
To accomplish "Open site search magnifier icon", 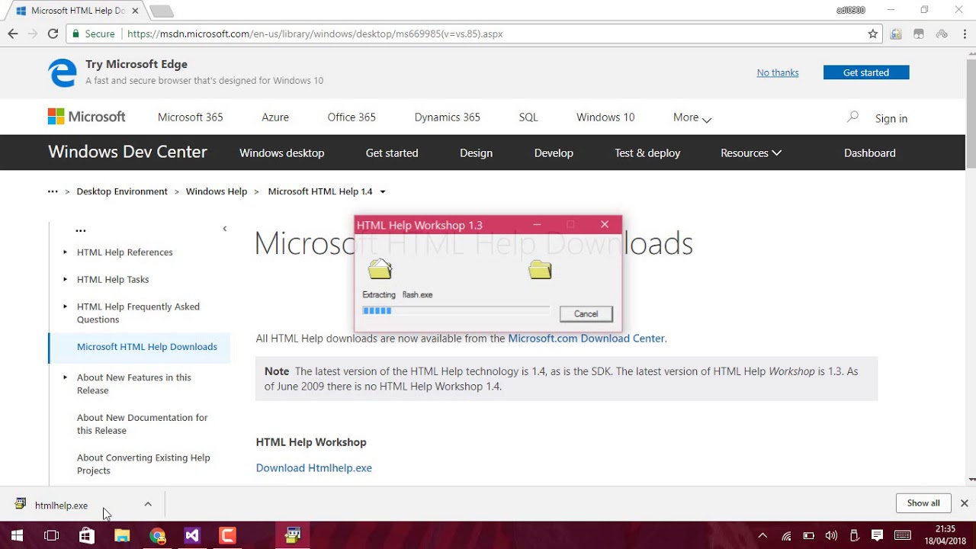I will pyautogui.click(x=852, y=117).
